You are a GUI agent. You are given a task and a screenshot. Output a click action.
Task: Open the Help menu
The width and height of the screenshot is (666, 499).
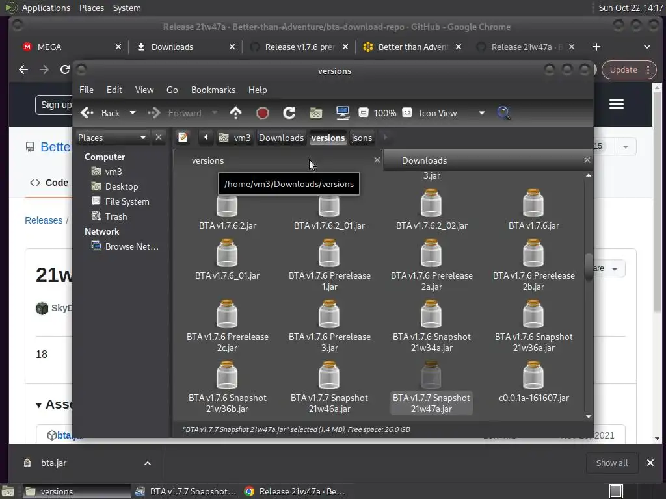point(258,90)
